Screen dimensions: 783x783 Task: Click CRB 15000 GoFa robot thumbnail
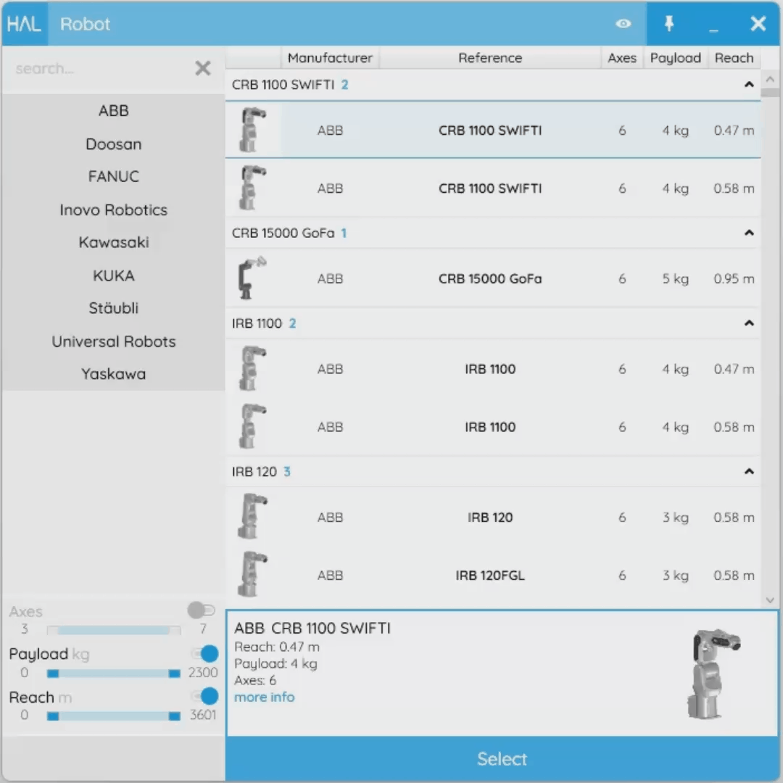coord(253,278)
